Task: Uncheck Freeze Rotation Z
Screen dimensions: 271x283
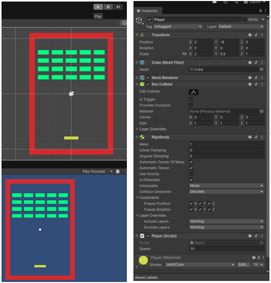Action: coord(209,209)
